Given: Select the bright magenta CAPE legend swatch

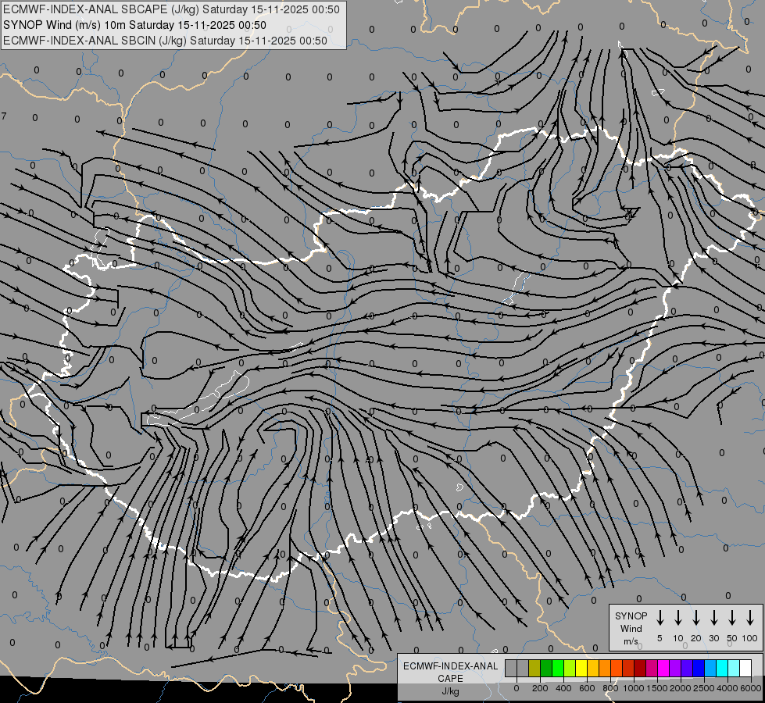Looking at the screenshot, I should click(x=664, y=668).
